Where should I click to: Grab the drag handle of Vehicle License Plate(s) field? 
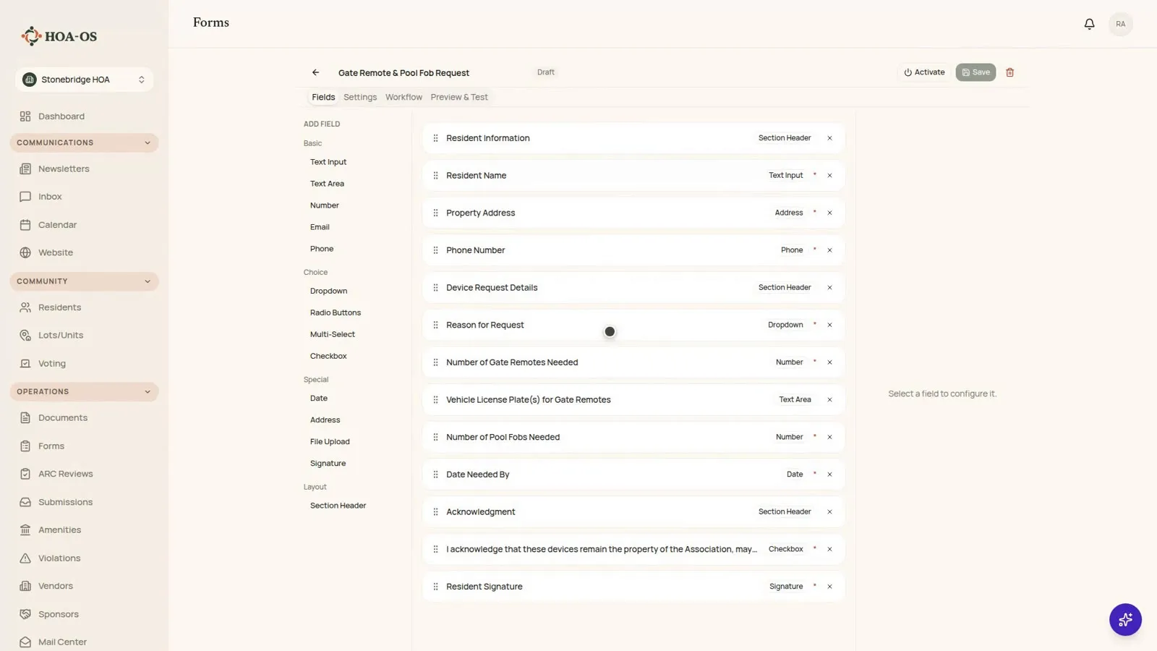click(x=435, y=400)
